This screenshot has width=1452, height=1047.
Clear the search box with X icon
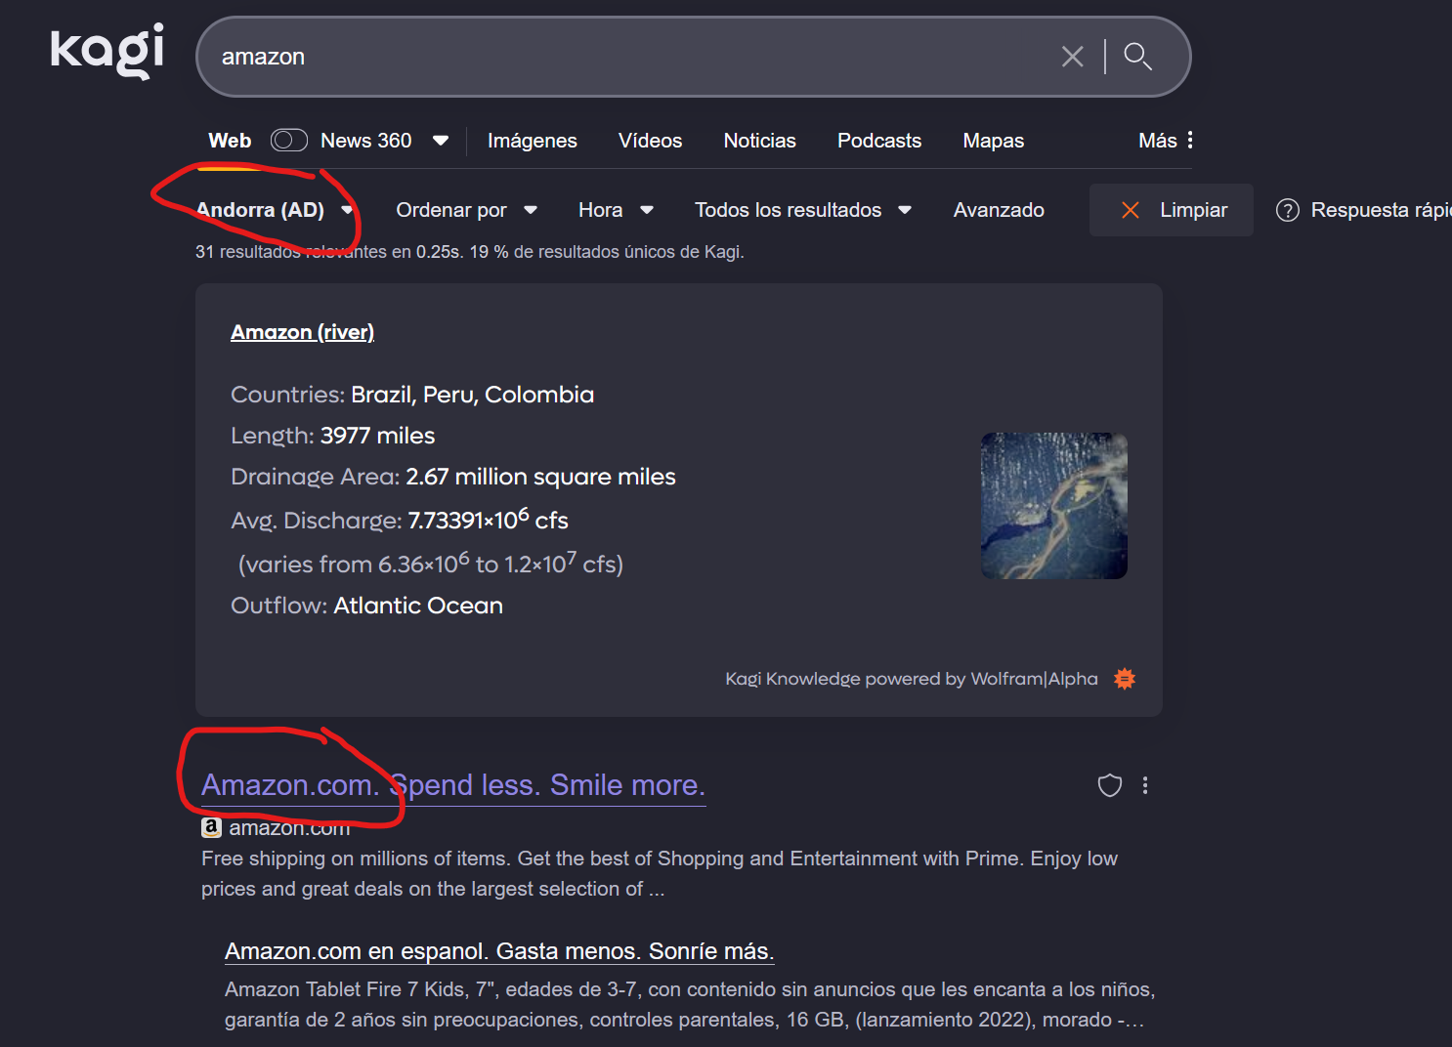tap(1072, 57)
